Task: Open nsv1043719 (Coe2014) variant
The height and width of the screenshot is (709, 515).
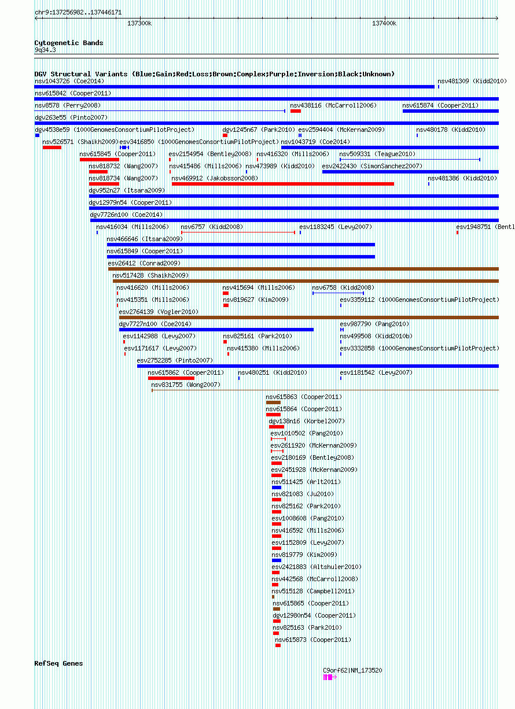Action: 316,142
